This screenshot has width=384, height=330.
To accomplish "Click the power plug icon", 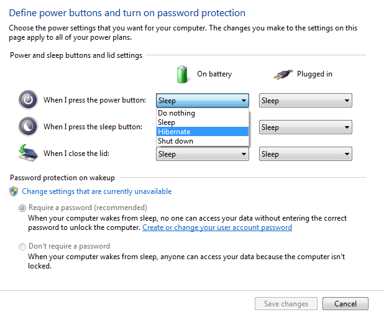I will pyautogui.click(x=282, y=74).
